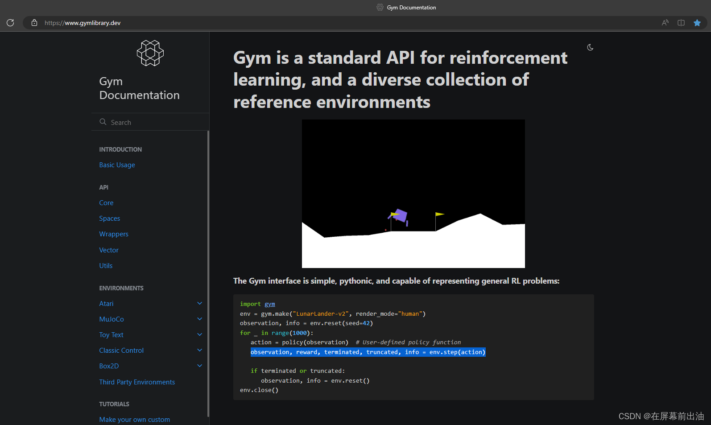
Task: Click the INTRODUCTION section heading
Action: tap(120, 149)
